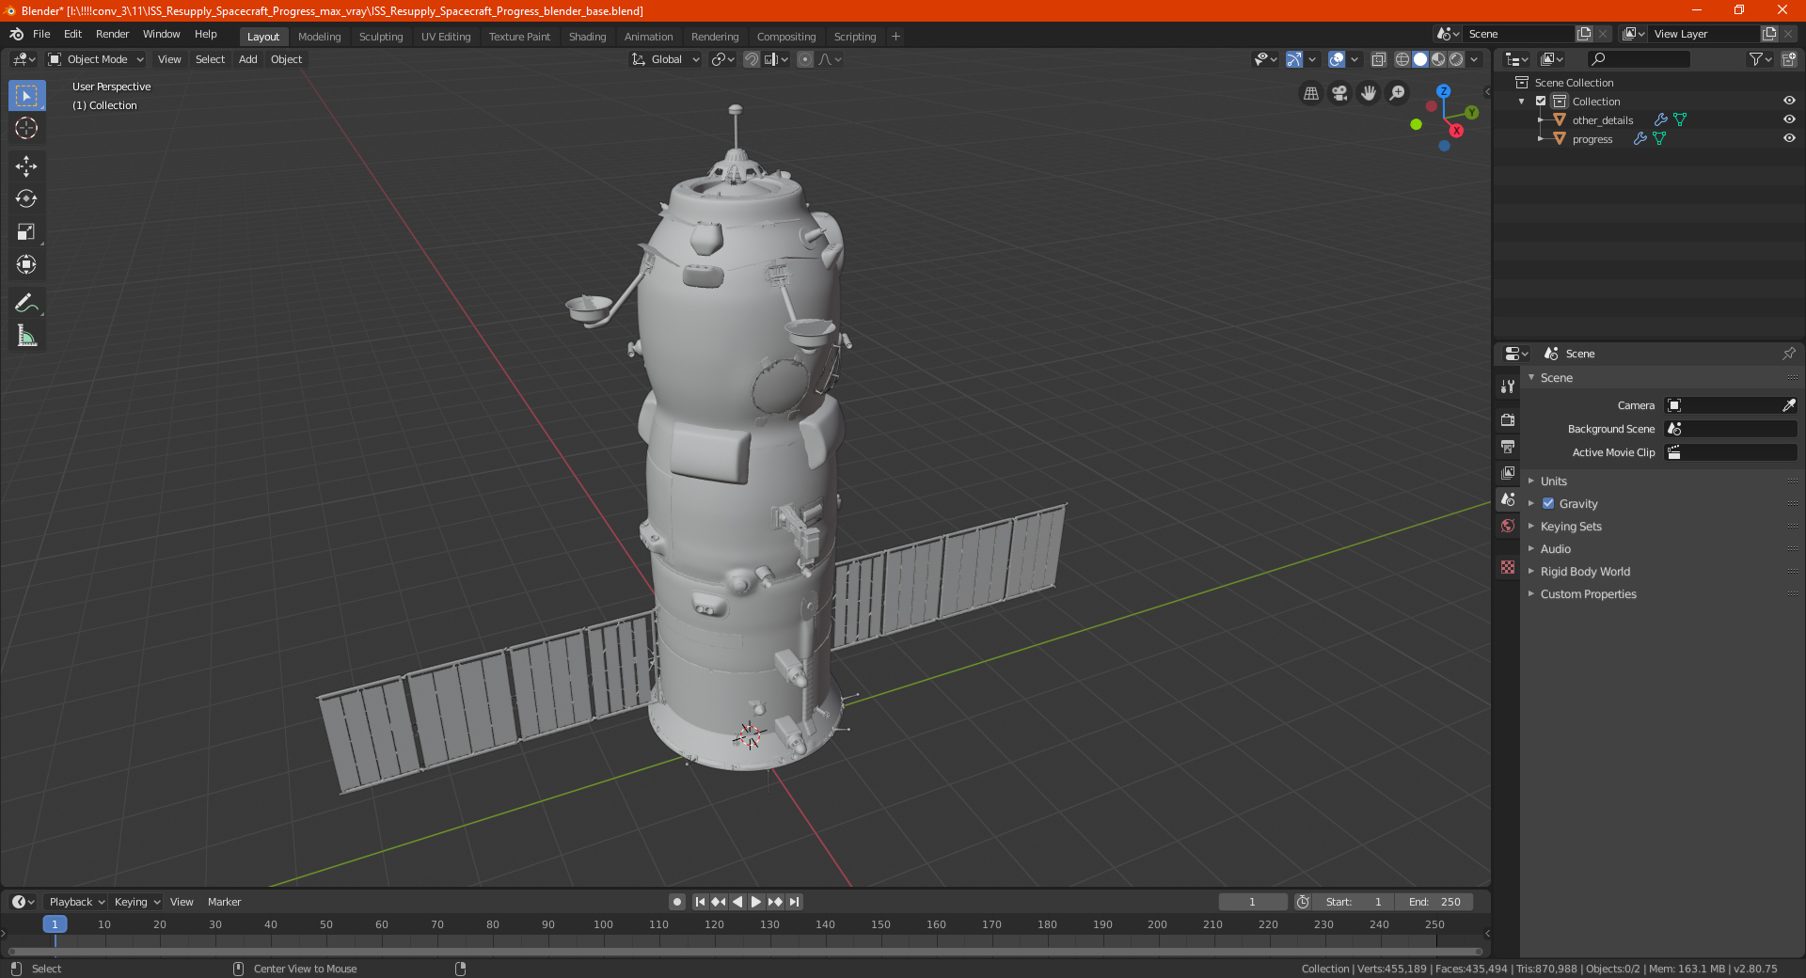Switch to the UV Editing workspace tab
The image size is (1806, 978).
point(446,37)
